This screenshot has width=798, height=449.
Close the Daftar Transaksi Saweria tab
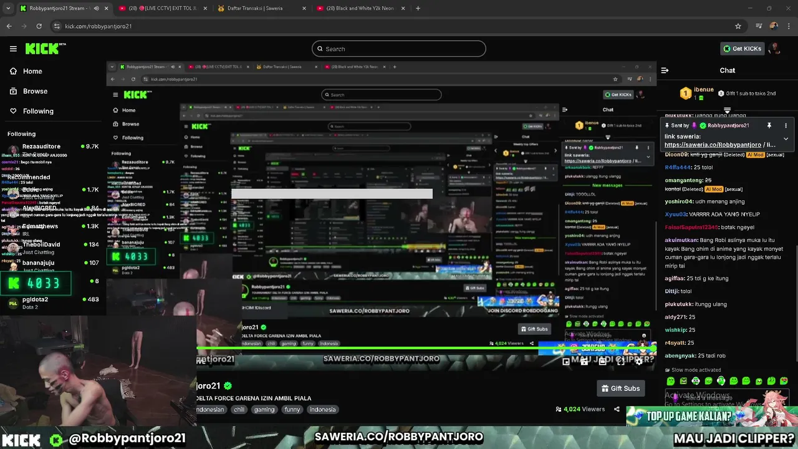[304, 8]
